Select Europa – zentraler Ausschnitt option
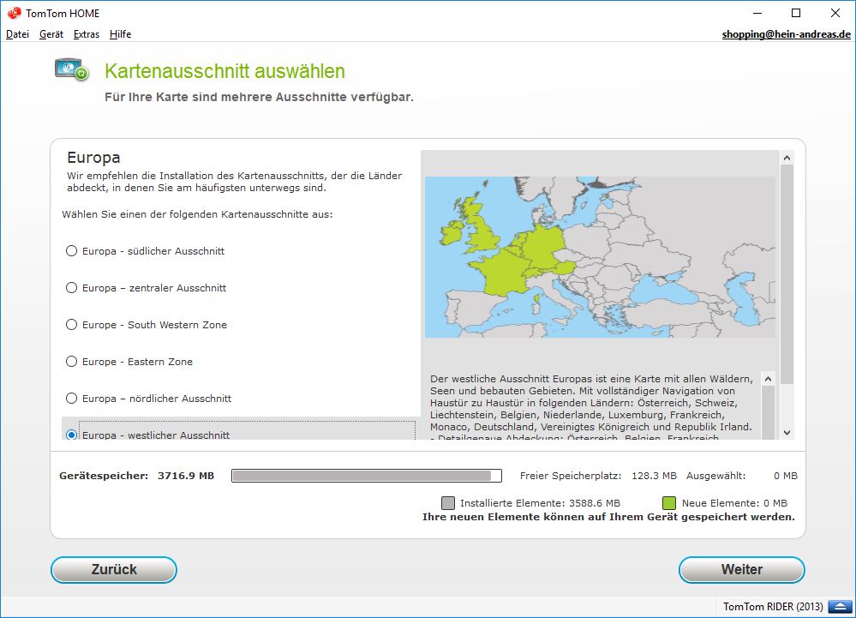 72,288
